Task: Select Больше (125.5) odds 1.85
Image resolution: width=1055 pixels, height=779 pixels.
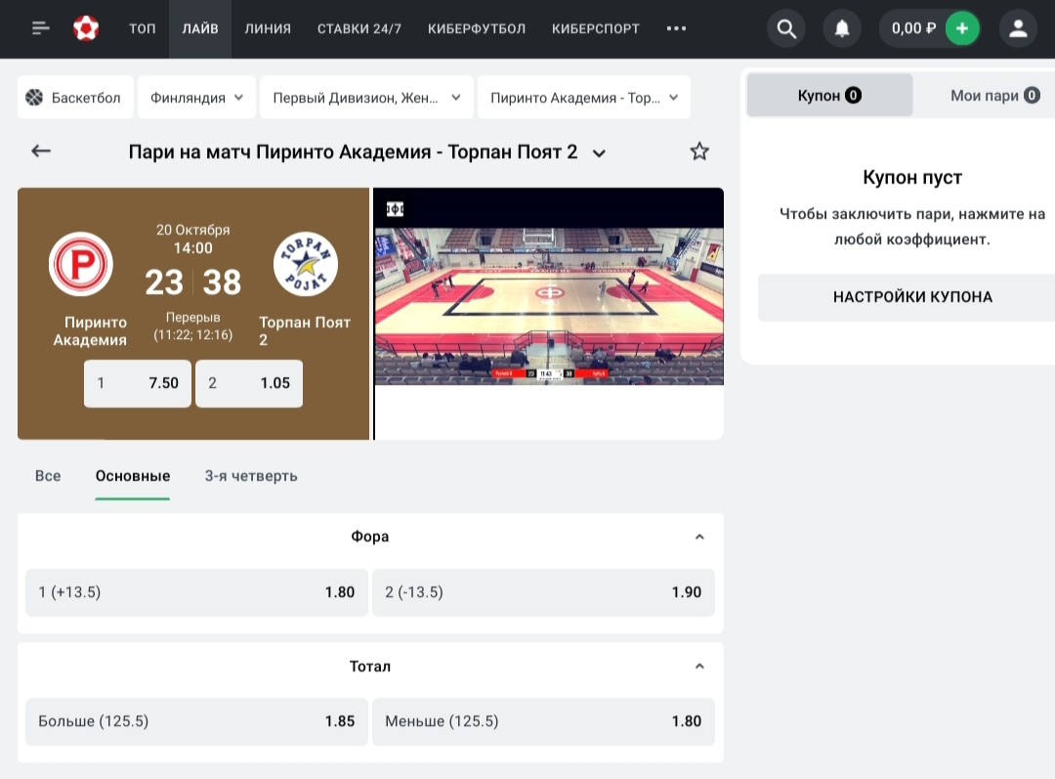Action: (196, 721)
